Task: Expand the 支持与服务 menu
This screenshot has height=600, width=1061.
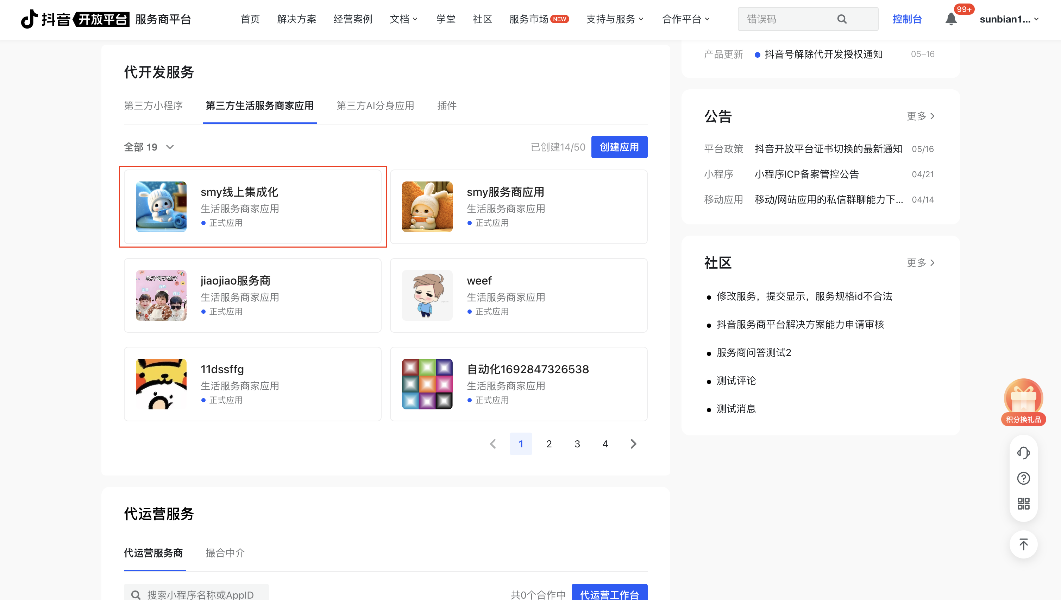Action: [x=615, y=19]
